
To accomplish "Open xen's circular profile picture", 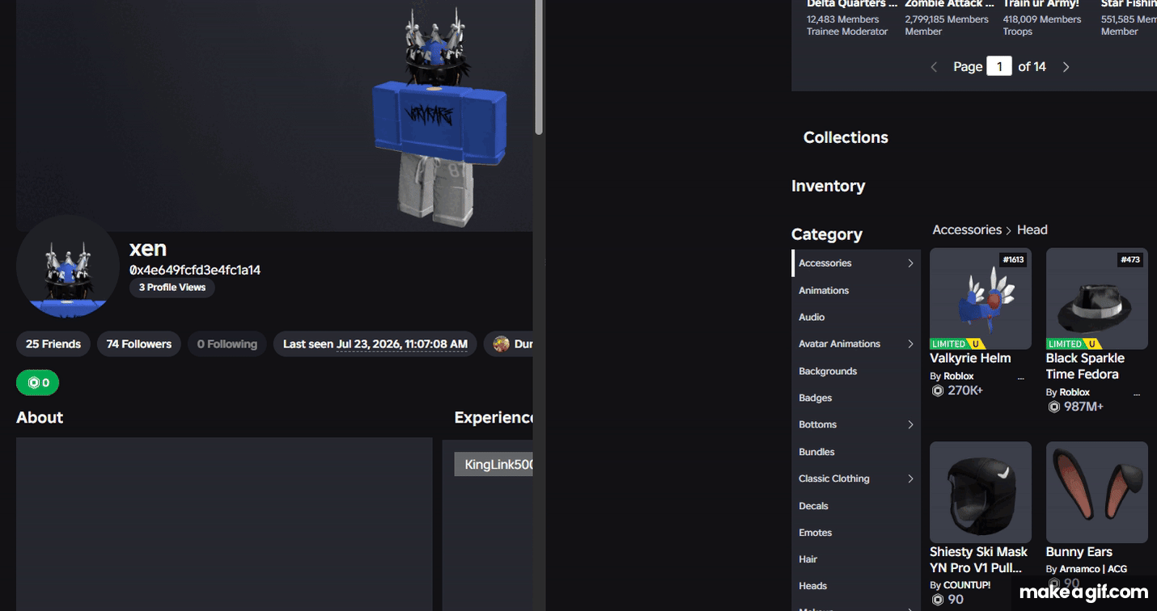I will 68,267.
